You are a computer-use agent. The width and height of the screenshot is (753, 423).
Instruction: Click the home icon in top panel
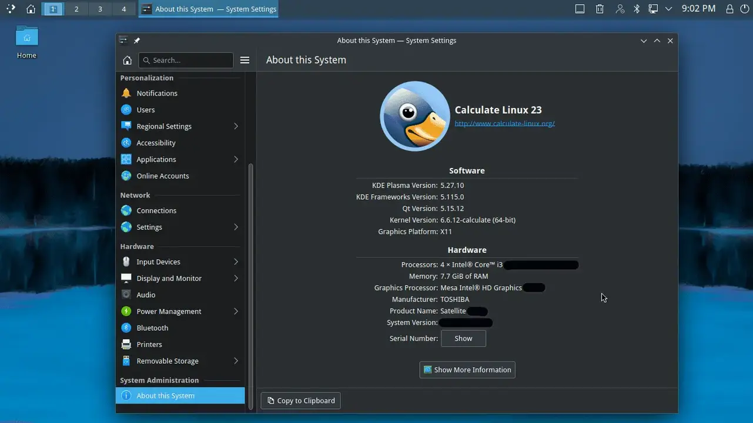click(31, 9)
